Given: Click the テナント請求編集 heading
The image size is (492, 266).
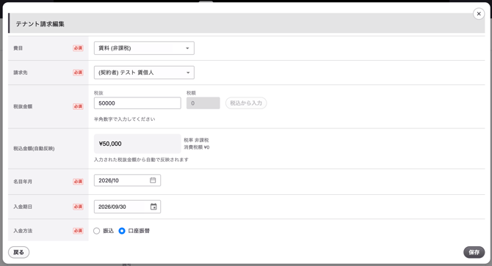Looking at the screenshot, I should [40, 23].
